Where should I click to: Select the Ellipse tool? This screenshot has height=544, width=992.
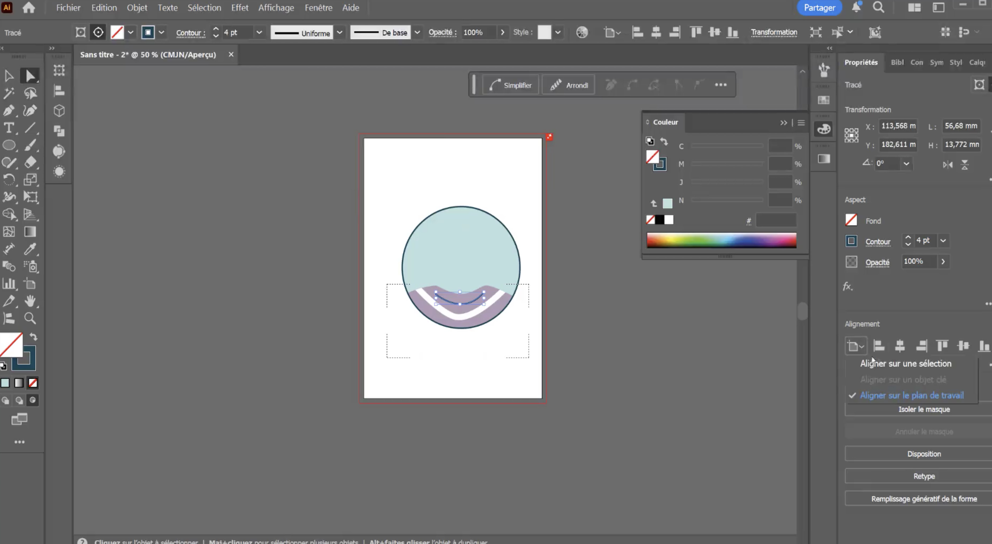pyautogui.click(x=9, y=145)
